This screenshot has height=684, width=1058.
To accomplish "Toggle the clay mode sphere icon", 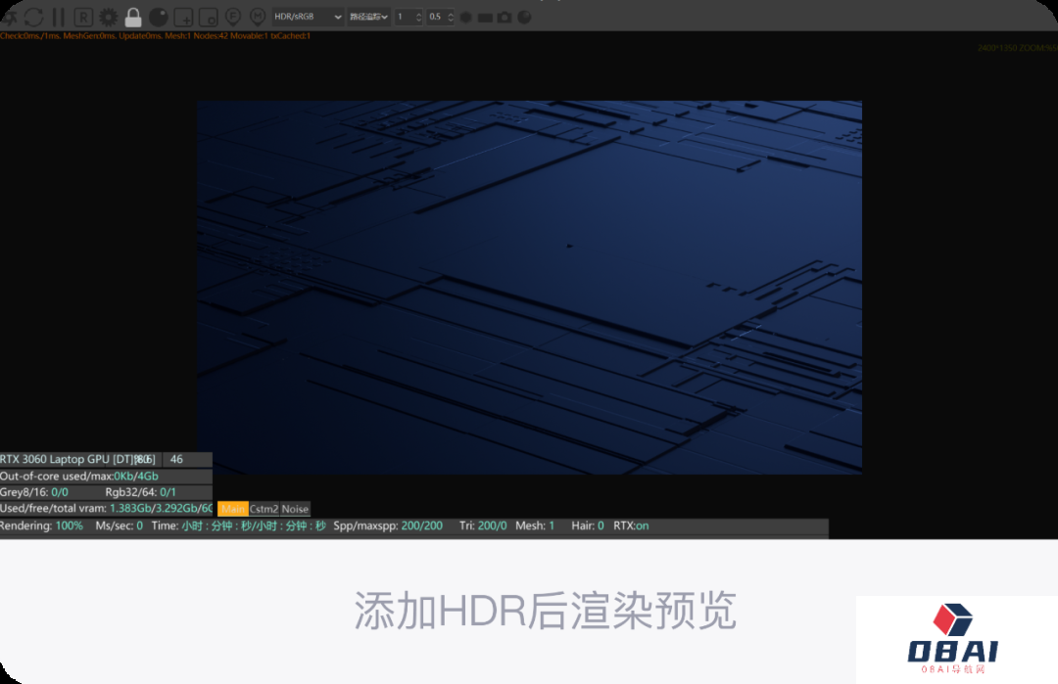I will 158,17.
